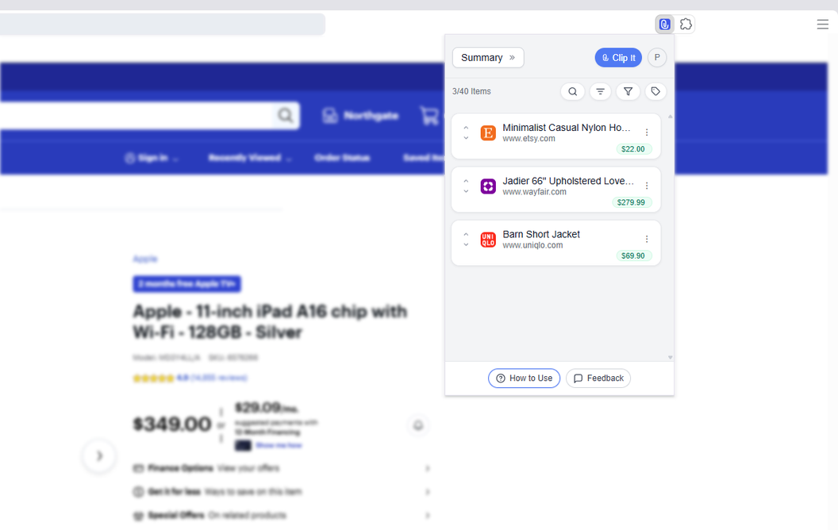This screenshot has width=838, height=530.
Task: Click the panel scrollbar up arrow
Action: click(x=671, y=116)
